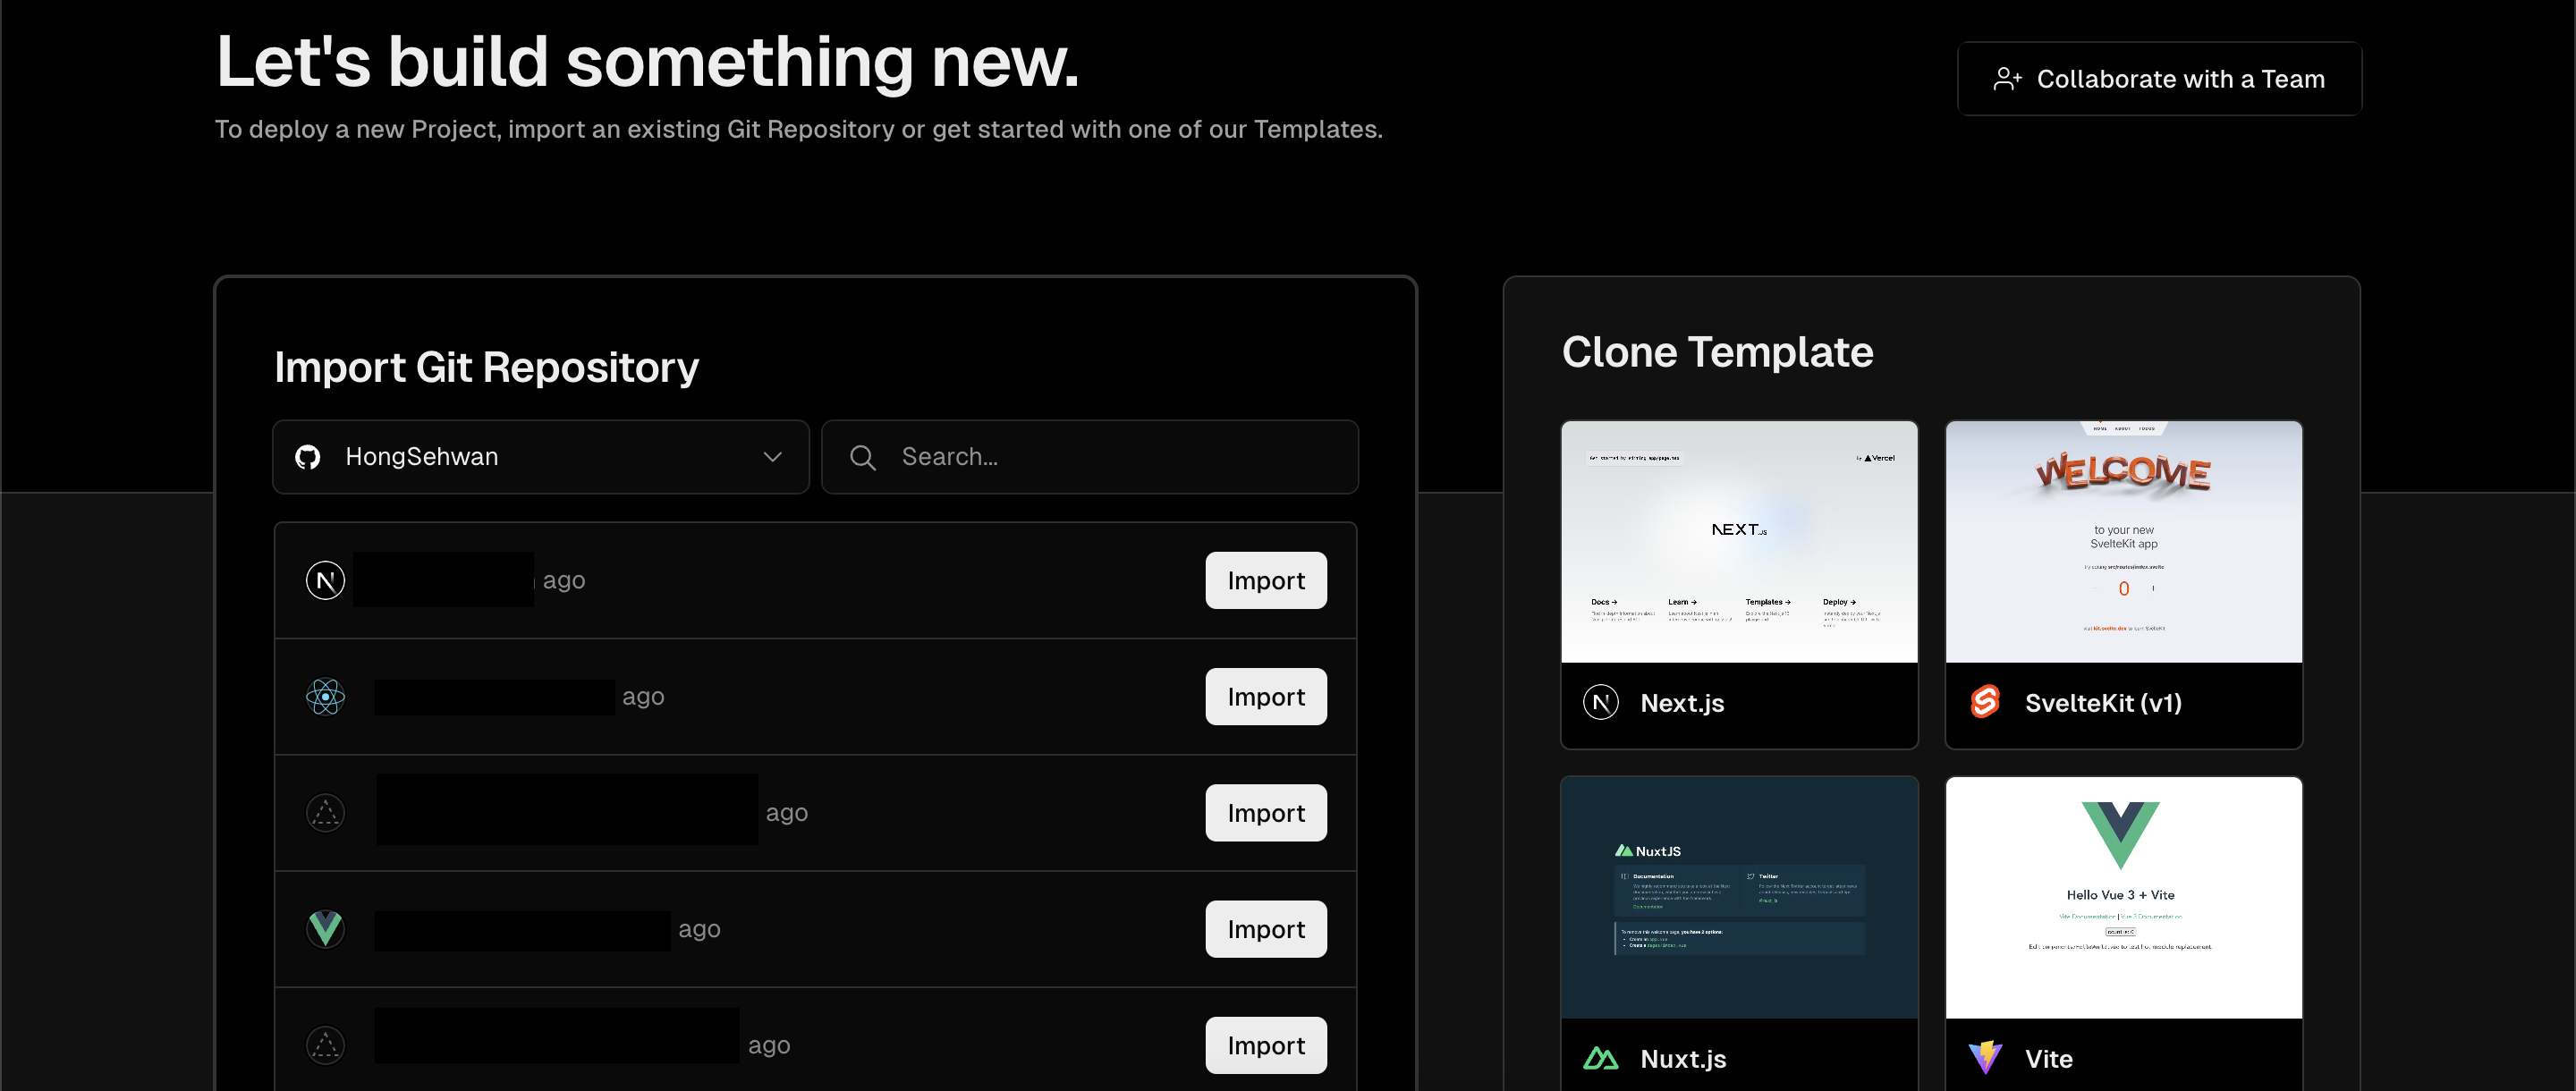2576x1091 pixels.
Task: Click the React atom icon in repository list
Action: click(325, 697)
